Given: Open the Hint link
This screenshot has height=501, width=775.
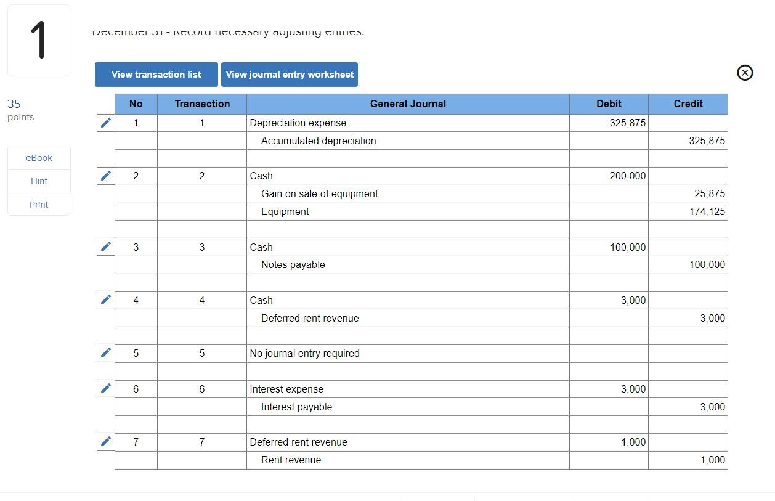Looking at the screenshot, I should click(x=39, y=181).
